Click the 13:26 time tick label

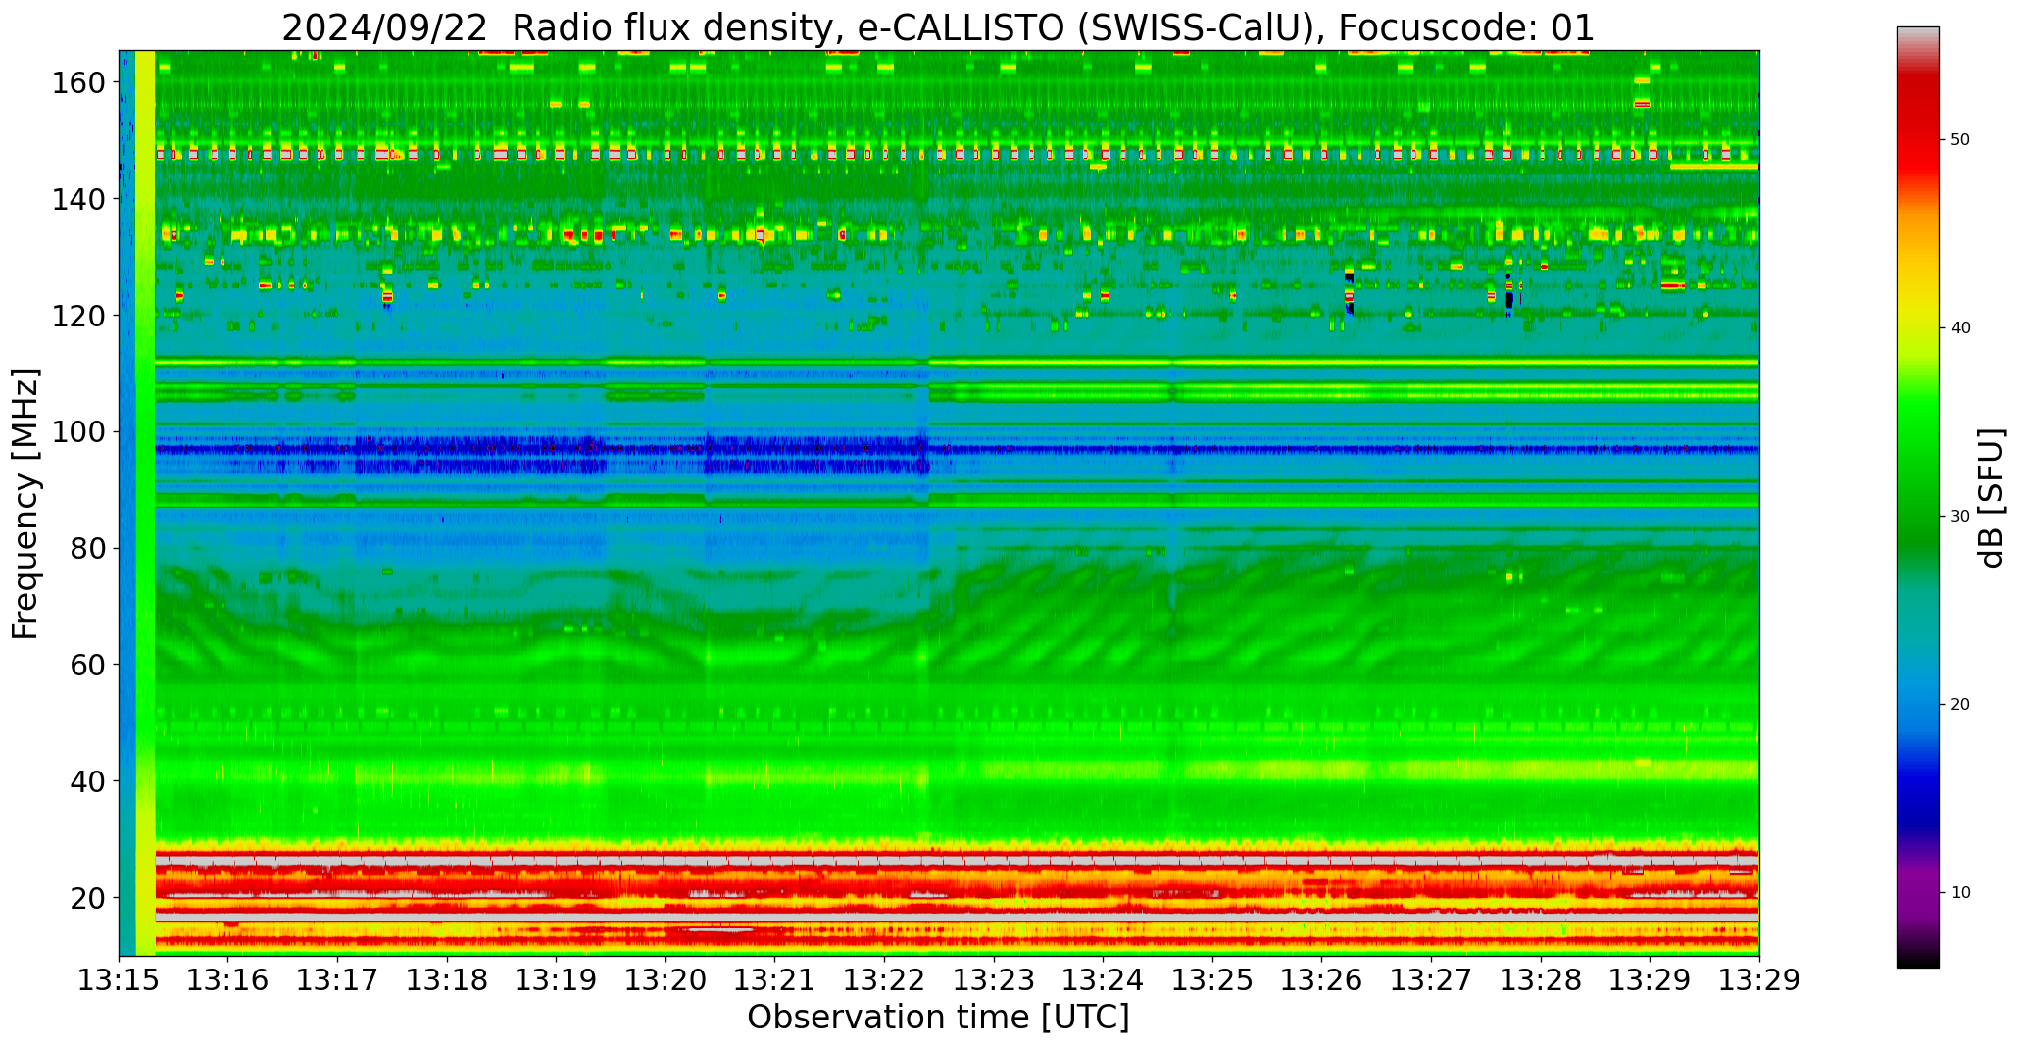(x=1322, y=980)
